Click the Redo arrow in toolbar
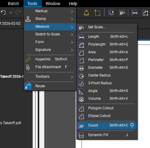This screenshot has height=148, width=150. pyautogui.click(x=18, y=13)
